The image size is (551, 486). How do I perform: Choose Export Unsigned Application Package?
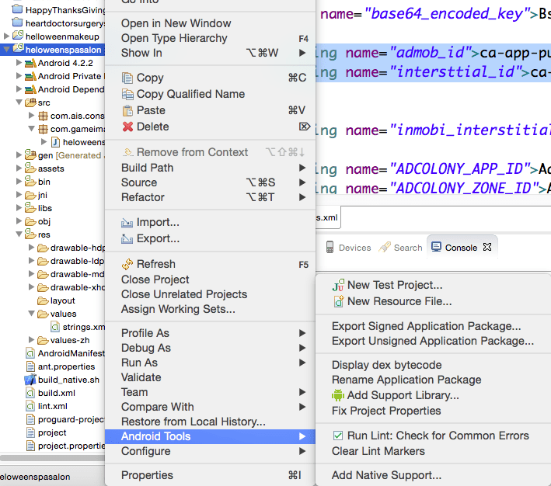pos(434,341)
